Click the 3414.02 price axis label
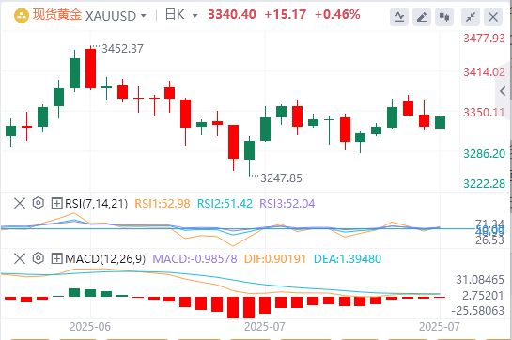The width and height of the screenshot is (512, 340). coord(484,72)
